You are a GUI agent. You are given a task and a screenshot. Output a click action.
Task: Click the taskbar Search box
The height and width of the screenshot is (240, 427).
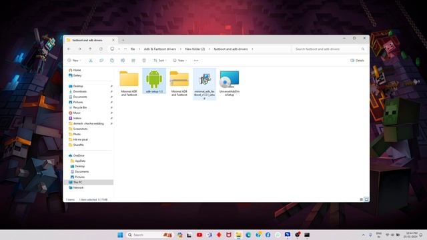coord(149,235)
